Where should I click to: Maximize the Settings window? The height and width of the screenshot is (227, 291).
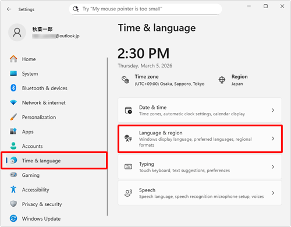265,6
